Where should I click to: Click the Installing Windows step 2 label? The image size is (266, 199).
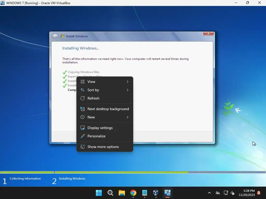click(x=72, y=179)
